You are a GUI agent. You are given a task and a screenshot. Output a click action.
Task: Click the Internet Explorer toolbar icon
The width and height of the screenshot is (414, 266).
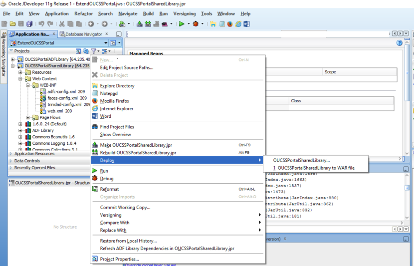[x=238, y=24]
